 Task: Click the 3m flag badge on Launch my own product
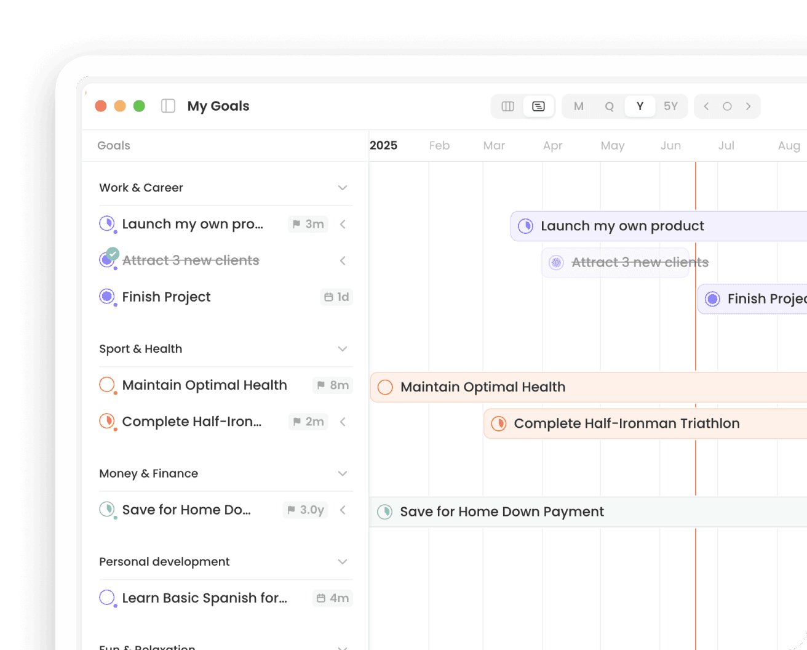tap(308, 224)
